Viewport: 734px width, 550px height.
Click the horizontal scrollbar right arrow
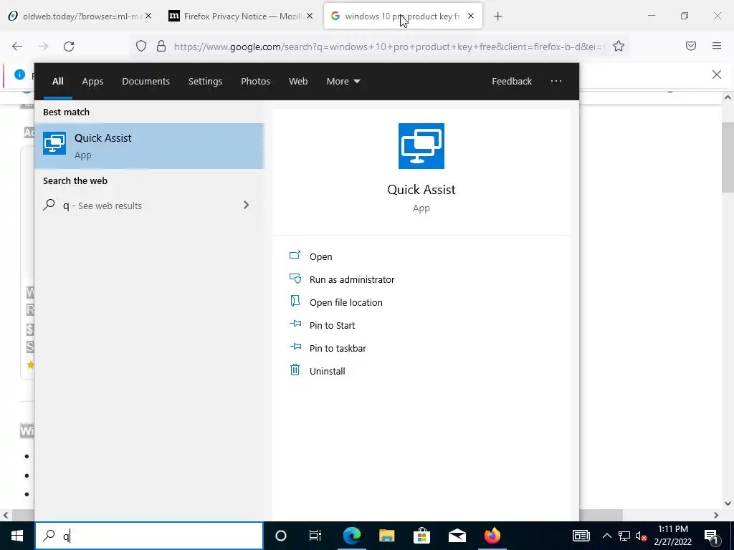[x=716, y=515]
